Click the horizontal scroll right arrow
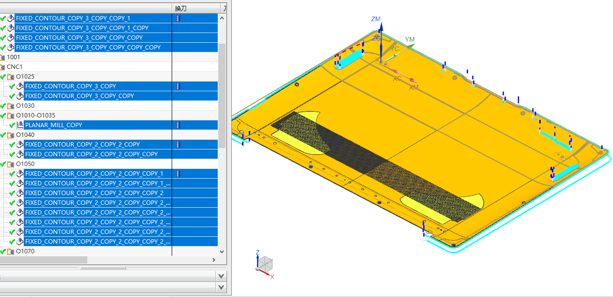Image resolution: width=613 pixels, height=297 pixels. [214, 260]
